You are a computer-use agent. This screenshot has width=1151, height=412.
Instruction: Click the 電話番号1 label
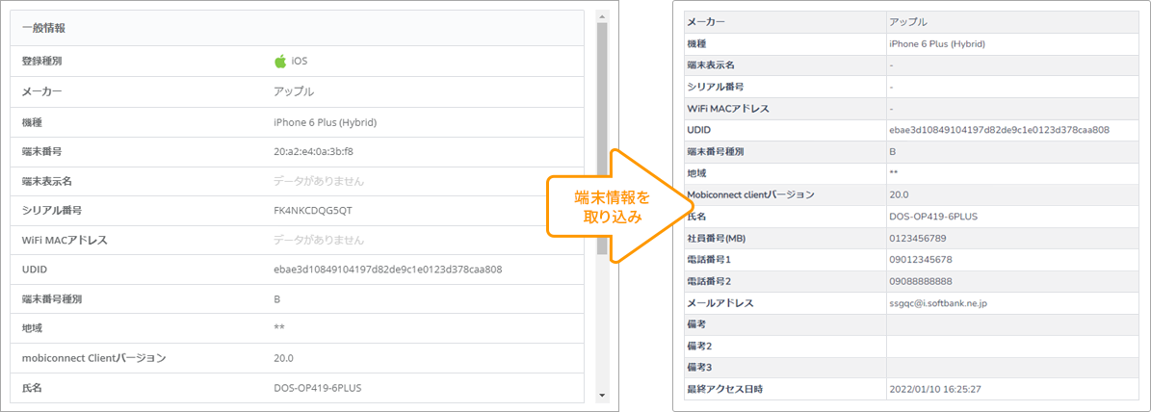tap(707, 260)
